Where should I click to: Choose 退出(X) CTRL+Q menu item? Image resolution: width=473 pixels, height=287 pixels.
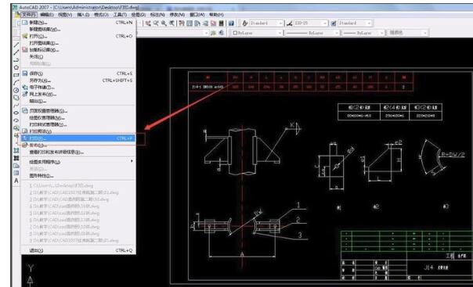(78, 250)
